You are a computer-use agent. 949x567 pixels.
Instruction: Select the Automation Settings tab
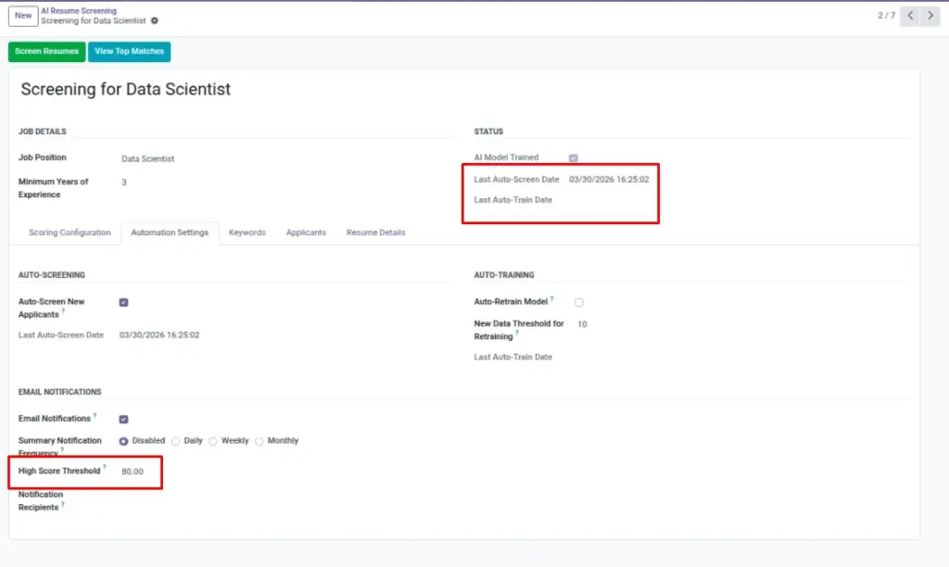click(x=170, y=233)
